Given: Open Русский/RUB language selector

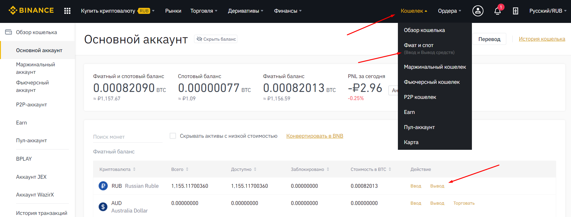Looking at the screenshot, I should pos(548,11).
